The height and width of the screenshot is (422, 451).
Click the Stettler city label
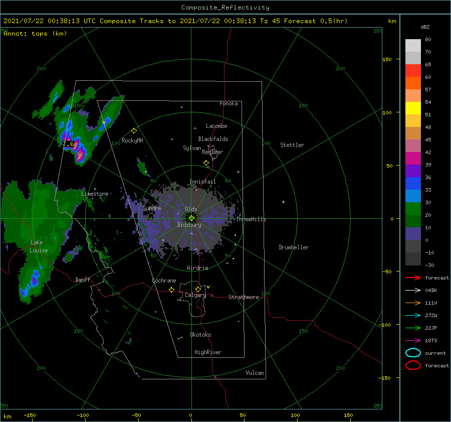click(x=292, y=145)
